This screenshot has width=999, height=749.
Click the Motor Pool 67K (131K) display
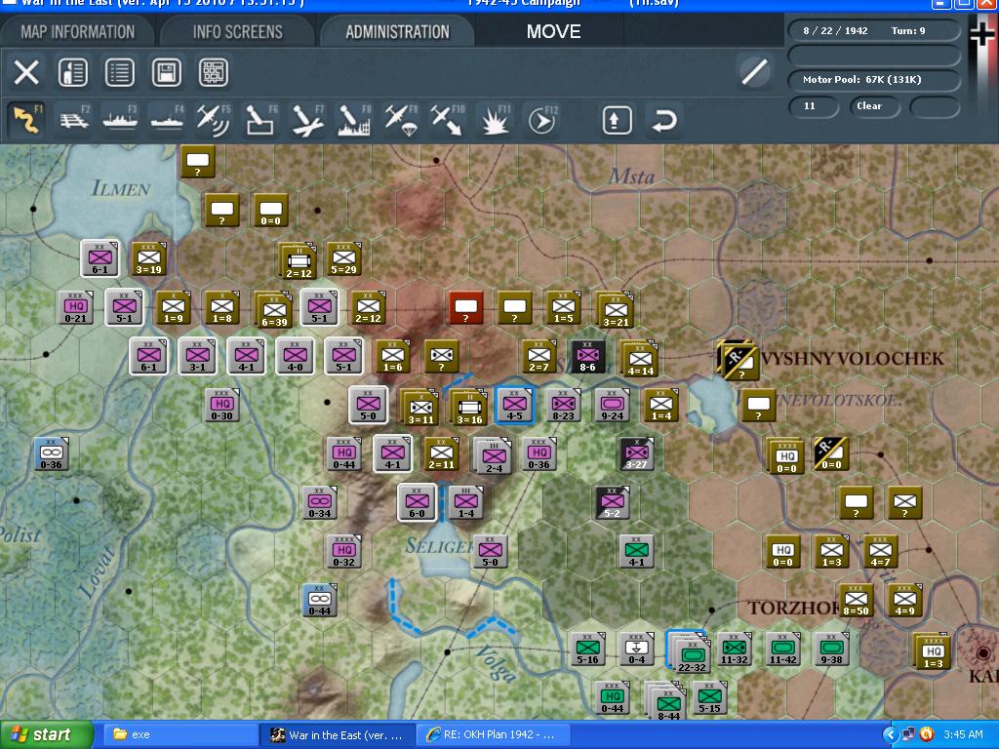[x=874, y=80]
